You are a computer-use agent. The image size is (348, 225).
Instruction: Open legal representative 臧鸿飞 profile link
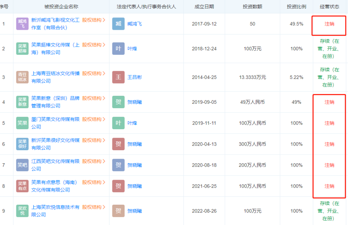coord(134,24)
